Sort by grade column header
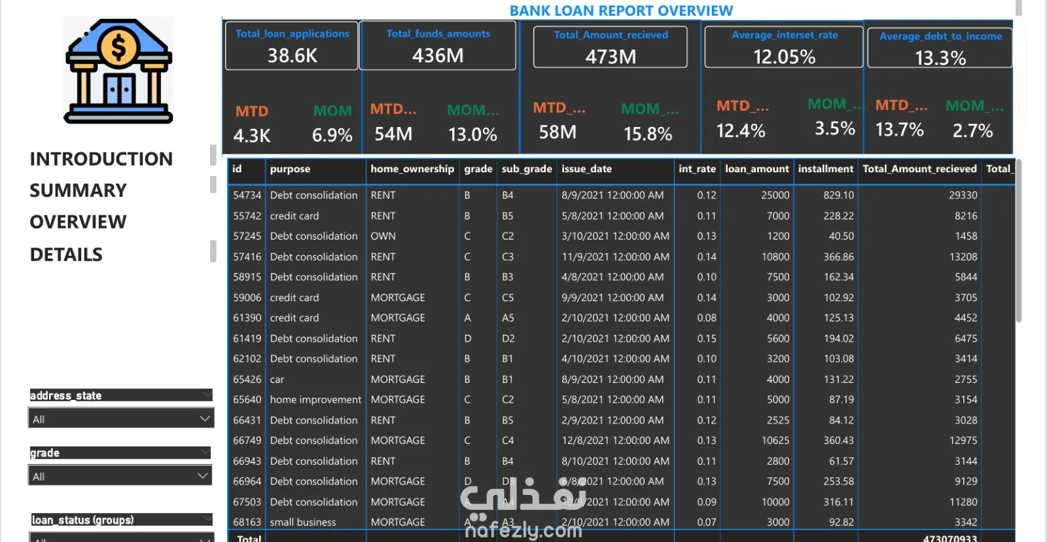The image size is (1047, 542). [478, 169]
